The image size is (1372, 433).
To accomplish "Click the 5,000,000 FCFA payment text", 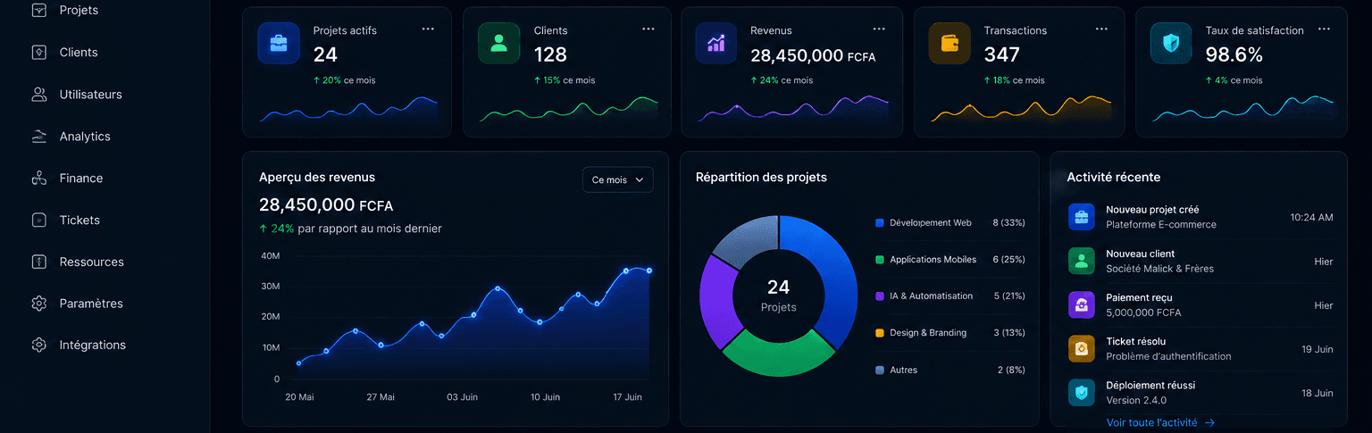I will pos(1143,312).
